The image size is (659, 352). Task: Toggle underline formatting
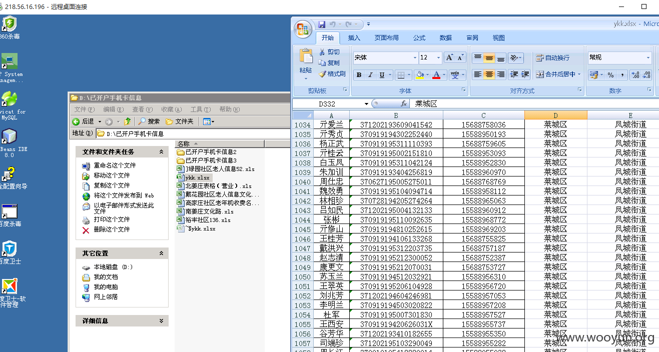(x=382, y=75)
